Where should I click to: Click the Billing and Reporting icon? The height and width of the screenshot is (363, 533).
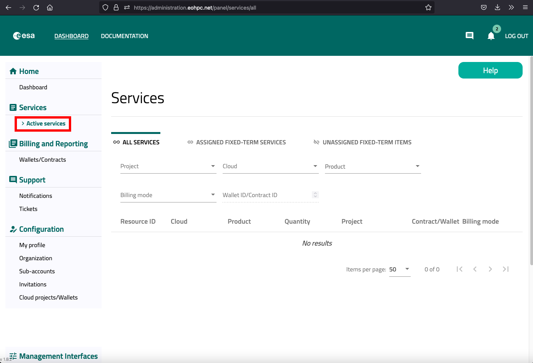[13, 144]
